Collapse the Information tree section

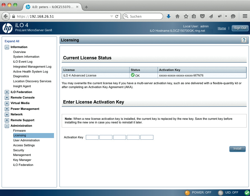pos(7,47)
